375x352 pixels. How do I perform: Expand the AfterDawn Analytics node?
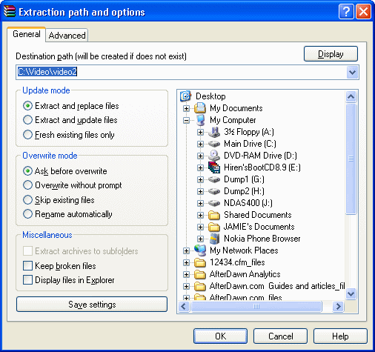coord(187,274)
